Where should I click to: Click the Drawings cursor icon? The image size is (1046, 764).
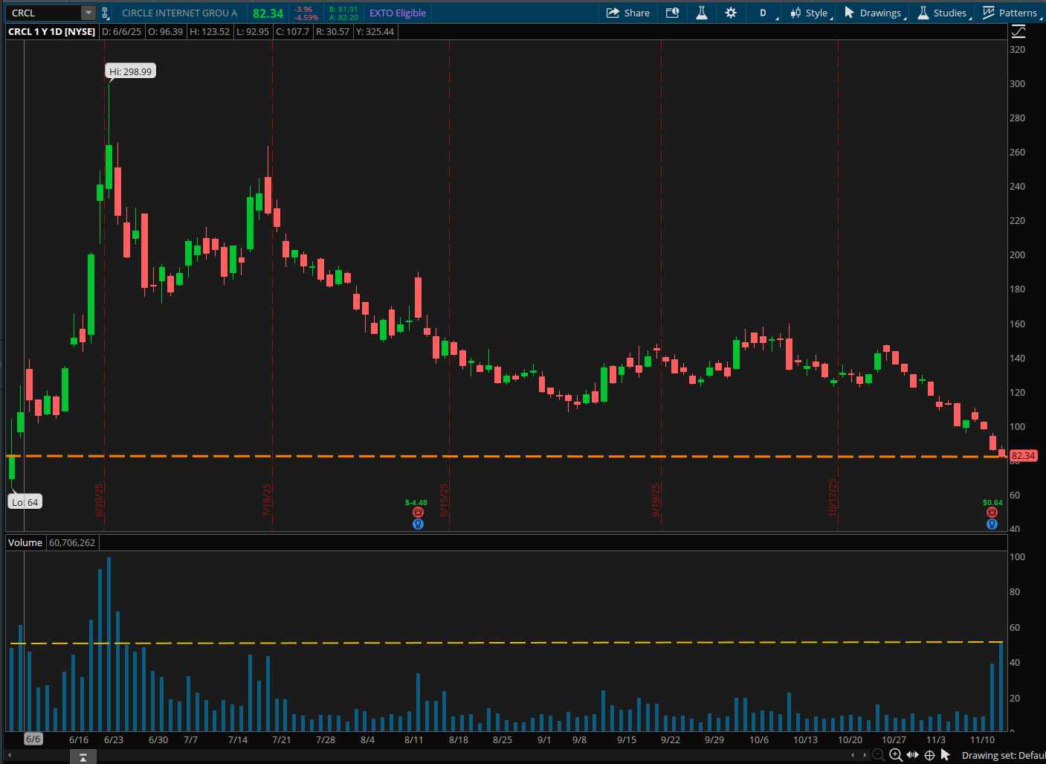click(849, 13)
